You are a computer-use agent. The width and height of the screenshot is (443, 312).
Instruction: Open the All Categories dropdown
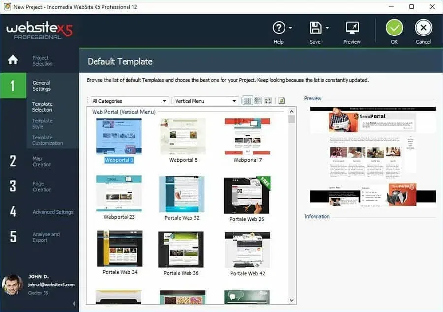(129, 101)
